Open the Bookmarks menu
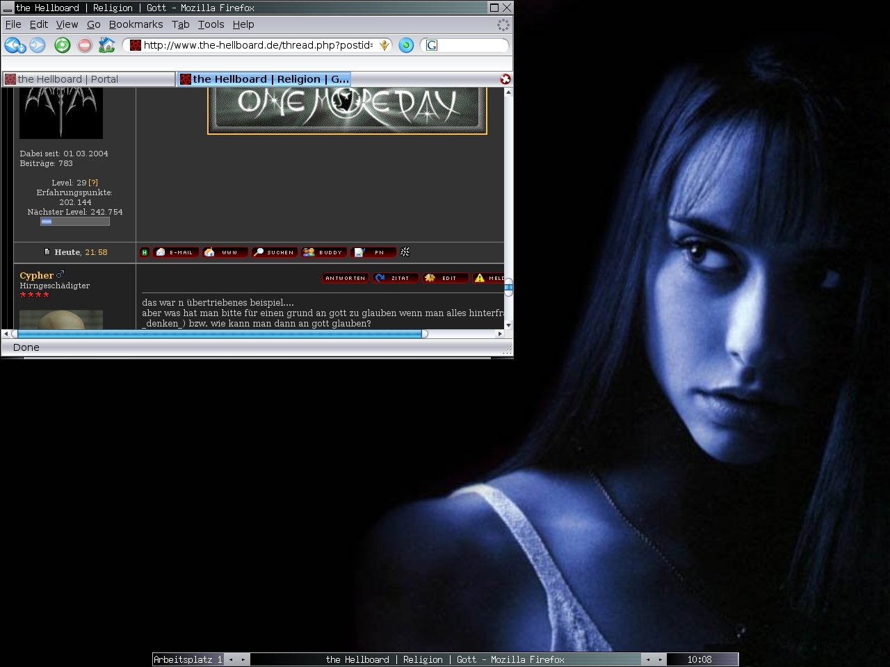The height and width of the screenshot is (667, 890). [136, 24]
